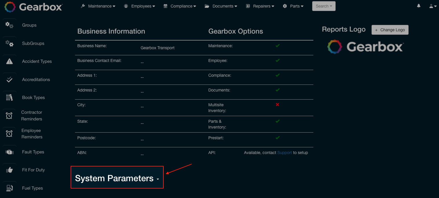Image resolution: width=439 pixels, height=198 pixels.
Task: Go to Fit For Duty in sidebar
Action: tap(33, 170)
